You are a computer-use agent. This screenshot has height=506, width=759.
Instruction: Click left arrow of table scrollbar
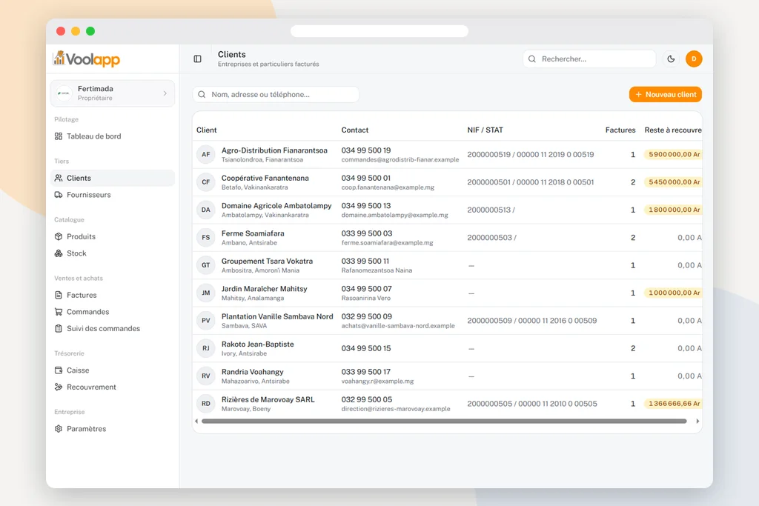196,422
